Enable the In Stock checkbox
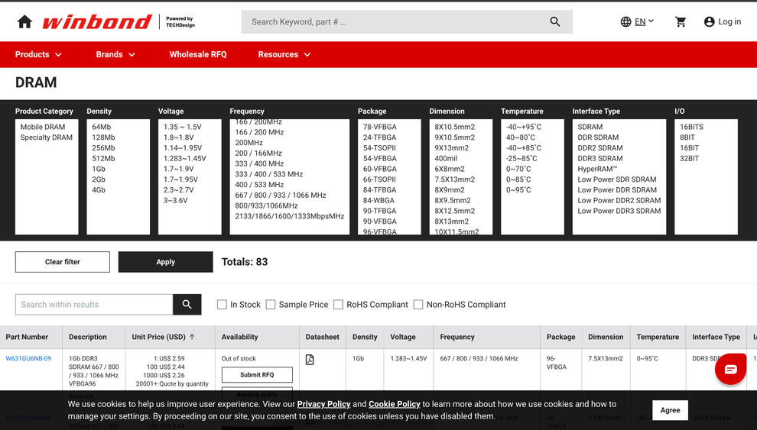 pyautogui.click(x=223, y=305)
